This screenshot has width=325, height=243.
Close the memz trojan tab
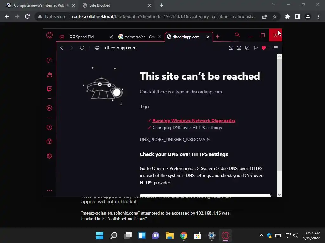coord(159,37)
